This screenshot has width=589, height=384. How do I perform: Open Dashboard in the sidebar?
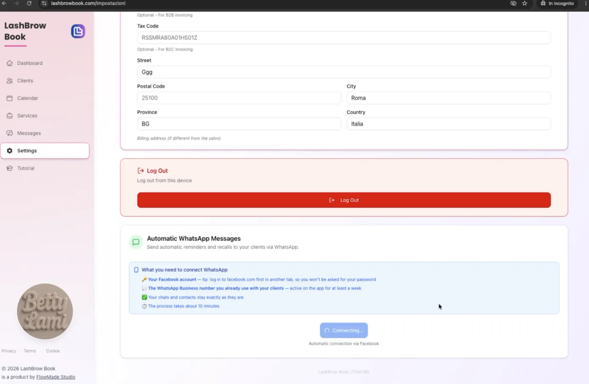(45, 63)
